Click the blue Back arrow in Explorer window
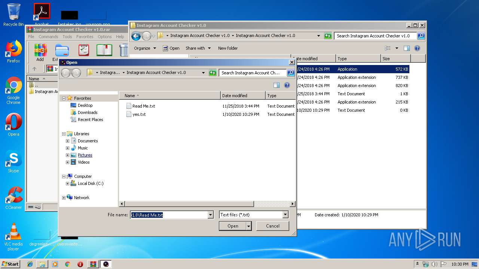Viewport: 479px width, 269px height. tap(136, 36)
